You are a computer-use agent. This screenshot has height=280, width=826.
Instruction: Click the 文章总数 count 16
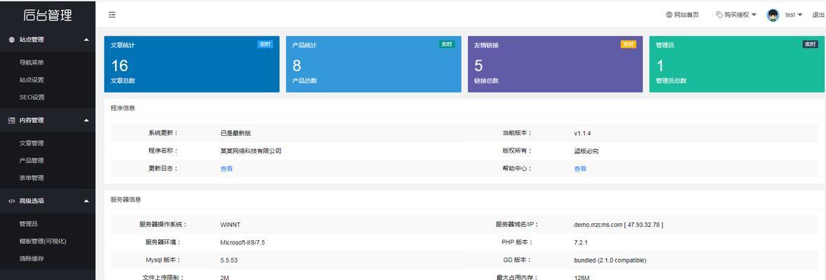pyautogui.click(x=120, y=66)
